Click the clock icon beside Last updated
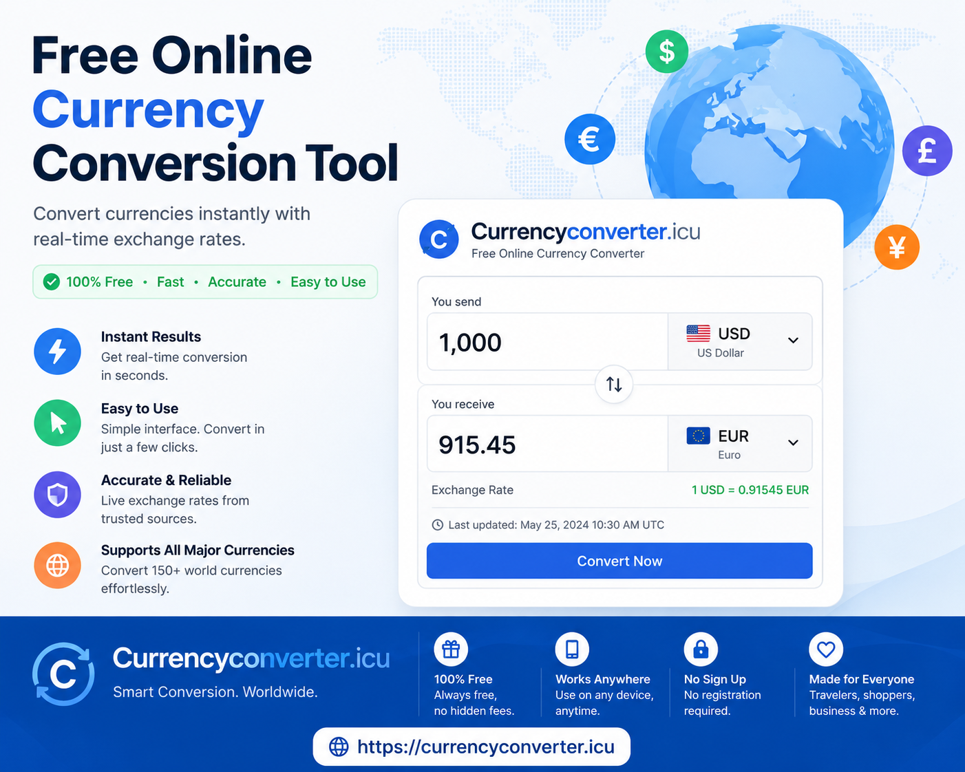Screen dimensions: 965x772 pos(437,525)
